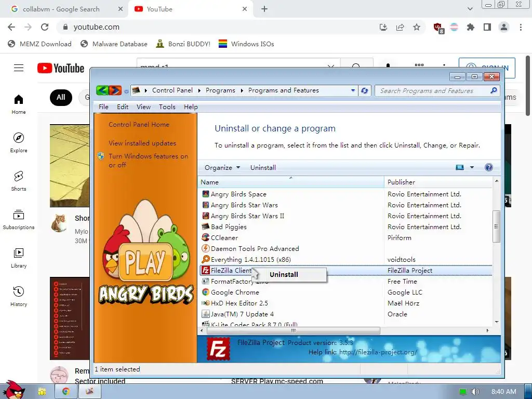Screen dimensions: 532x399
Task: Select the CCleaner row
Action: pyautogui.click(x=345, y=237)
